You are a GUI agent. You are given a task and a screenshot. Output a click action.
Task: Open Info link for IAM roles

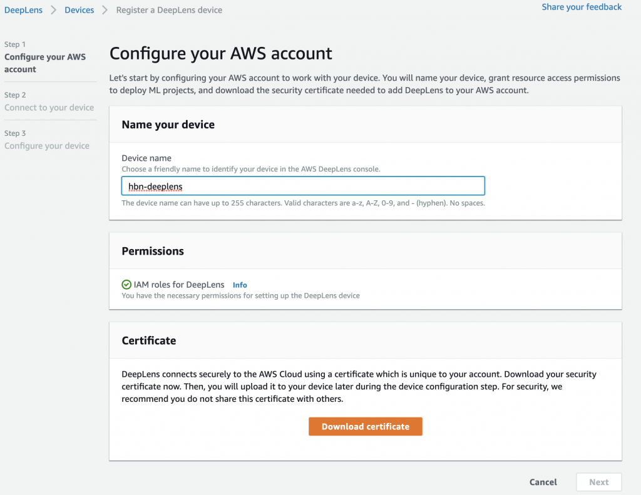240,285
